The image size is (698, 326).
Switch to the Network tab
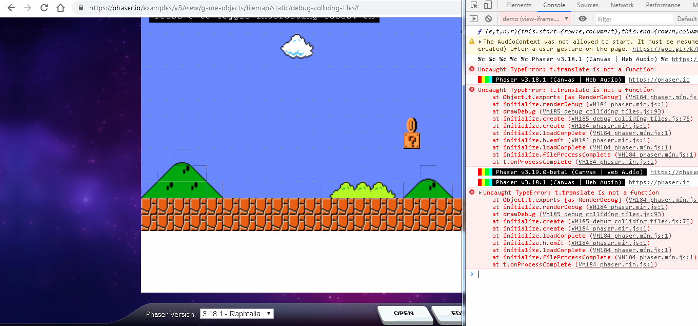pos(622,5)
